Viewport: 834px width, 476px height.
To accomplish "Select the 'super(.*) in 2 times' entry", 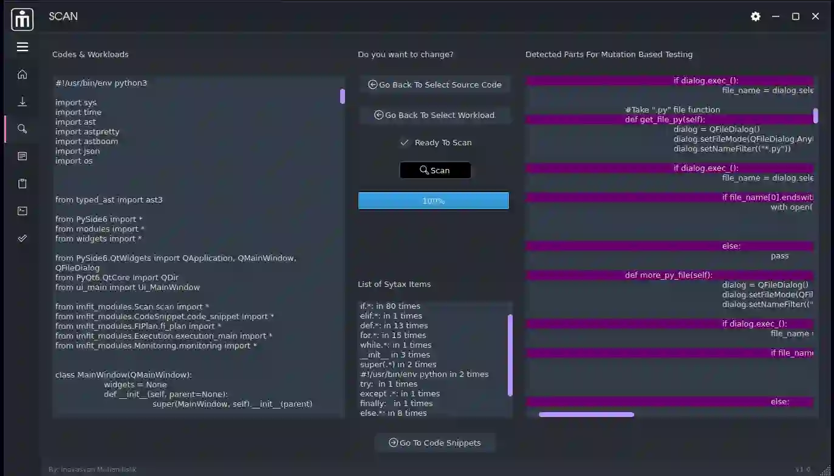I will coord(398,364).
